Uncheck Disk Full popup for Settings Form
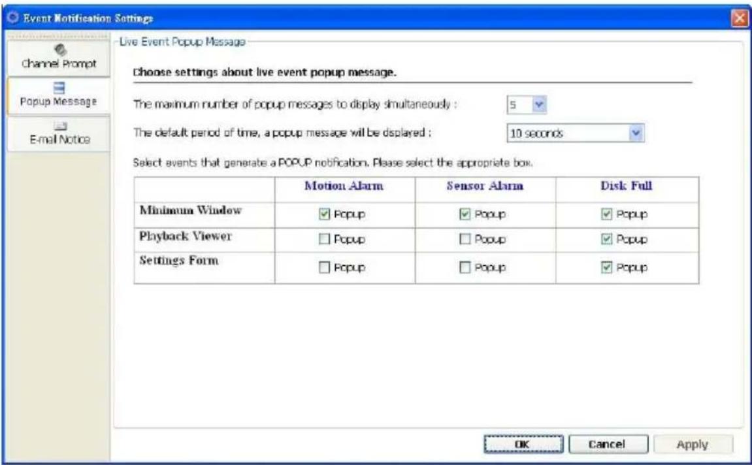Image resolution: width=752 pixels, height=465 pixels. (607, 267)
